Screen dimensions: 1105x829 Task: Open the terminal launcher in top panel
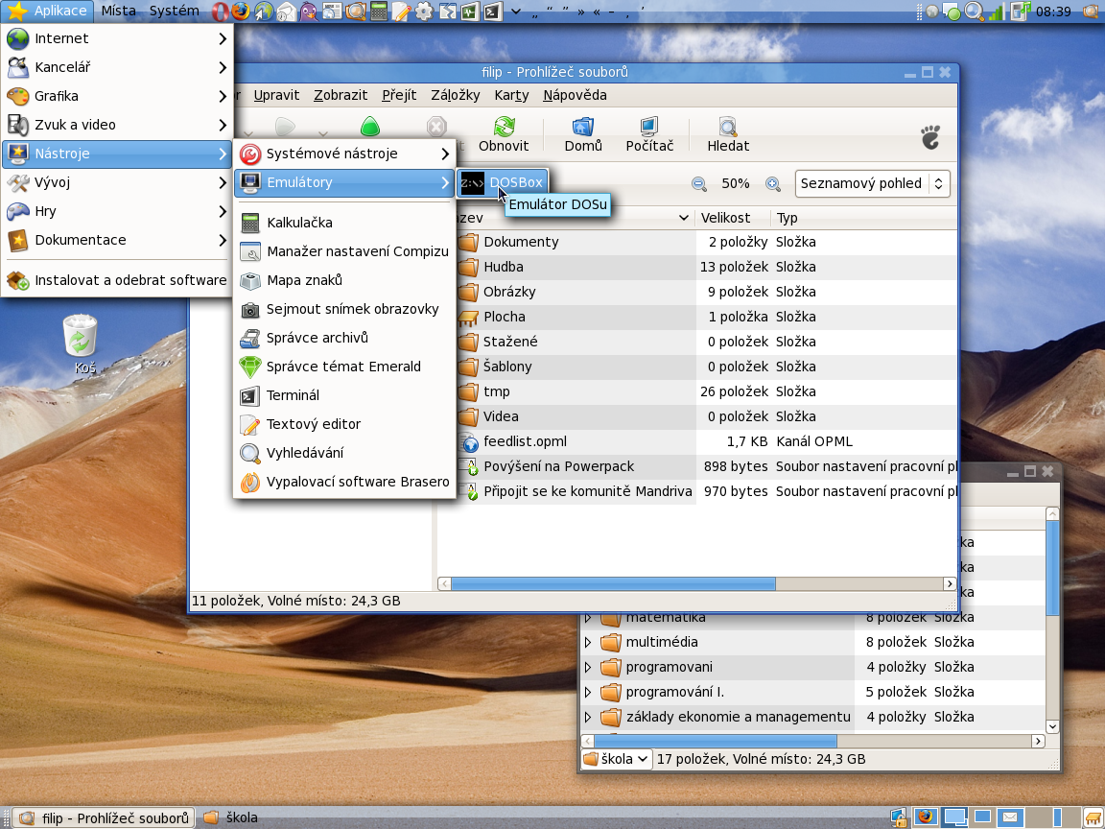(x=493, y=12)
